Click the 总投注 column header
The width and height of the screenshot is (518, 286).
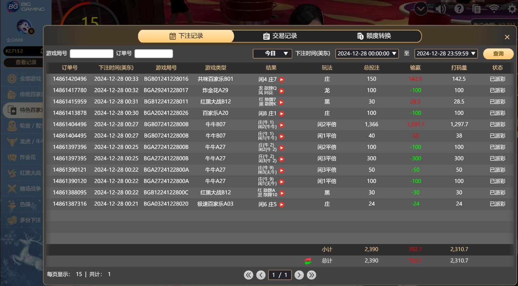(372, 68)
